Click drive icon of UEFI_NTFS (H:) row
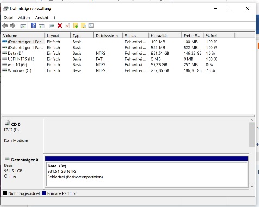This screenshot has width=259, height=207. pos(4,59)
